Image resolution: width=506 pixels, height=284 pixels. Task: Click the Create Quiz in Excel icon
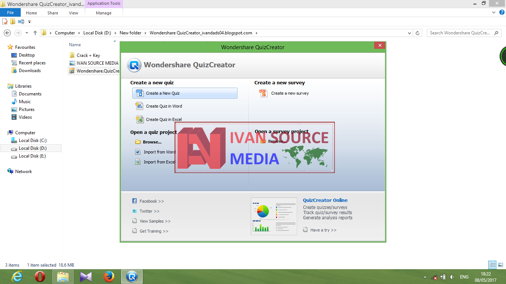tap(139, 119)
